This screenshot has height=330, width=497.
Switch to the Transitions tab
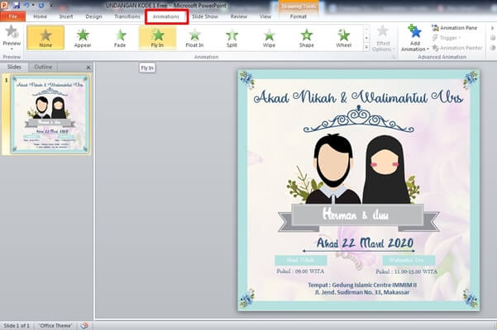pos(127,16)
